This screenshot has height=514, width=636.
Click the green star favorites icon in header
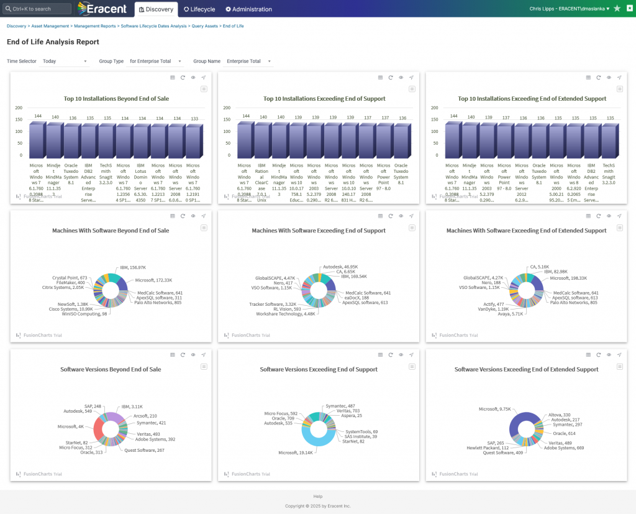617,9
